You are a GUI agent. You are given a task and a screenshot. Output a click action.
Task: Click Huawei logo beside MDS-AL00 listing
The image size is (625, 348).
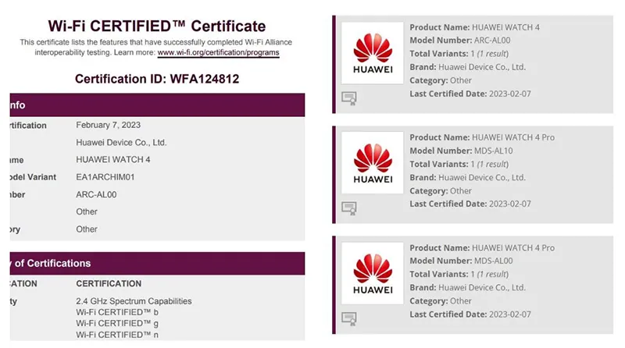[x=373, y=272]
